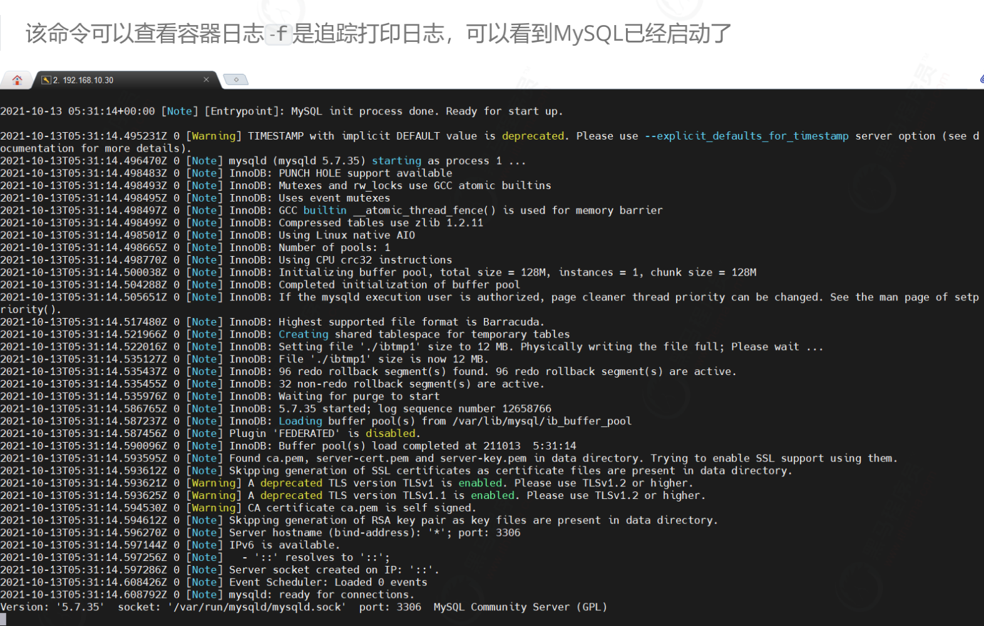Click 'Skipping generation of RSA key pair' line

coord(473,520)
